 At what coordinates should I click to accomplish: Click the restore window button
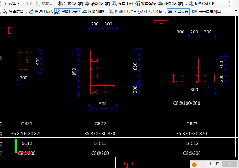[x=209, y=164]
